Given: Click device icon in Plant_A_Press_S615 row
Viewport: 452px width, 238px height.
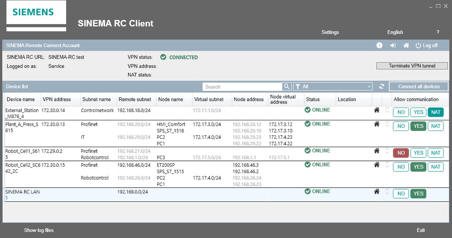Looking at the screenshot, I should [387, 124].
